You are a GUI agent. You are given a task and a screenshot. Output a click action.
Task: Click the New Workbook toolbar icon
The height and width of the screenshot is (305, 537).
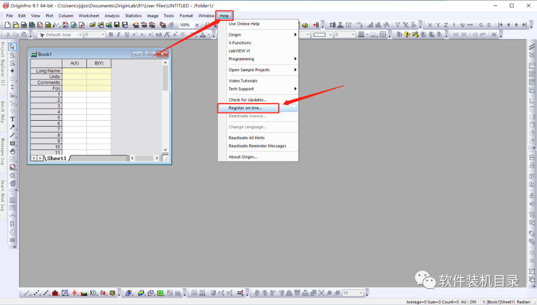coord(24,25)
